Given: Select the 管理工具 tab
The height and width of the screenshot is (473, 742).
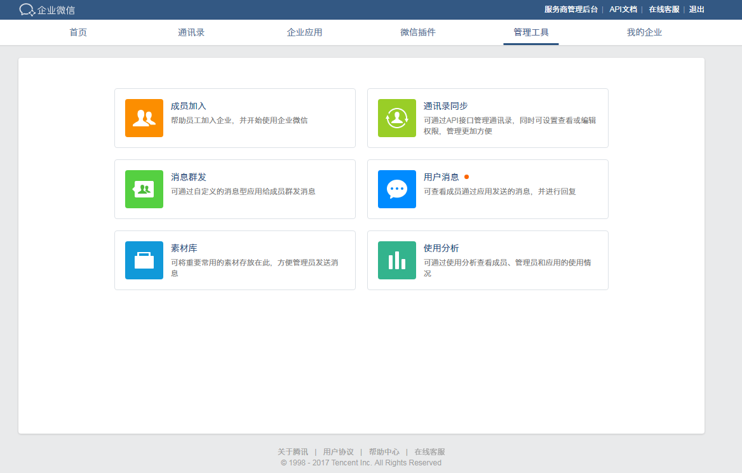Looking at the screenshot, I should pyautogui.click(x=531, y=32).
